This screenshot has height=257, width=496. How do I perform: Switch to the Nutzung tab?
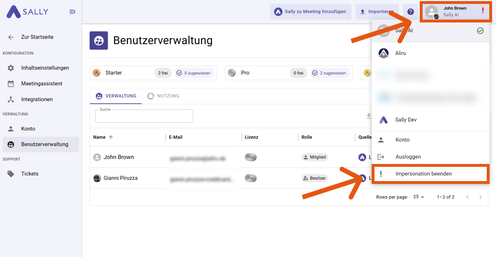point(164,96)
